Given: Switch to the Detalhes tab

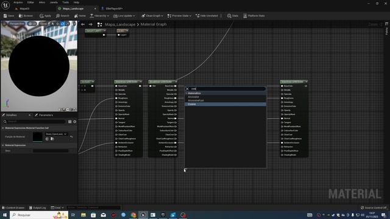Looking at the screenshot, I should click(12, 115).
